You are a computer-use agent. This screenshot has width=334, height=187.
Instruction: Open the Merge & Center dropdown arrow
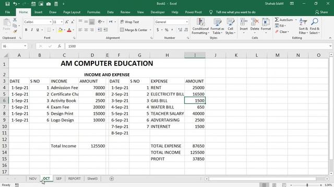[x=150, y=30]
